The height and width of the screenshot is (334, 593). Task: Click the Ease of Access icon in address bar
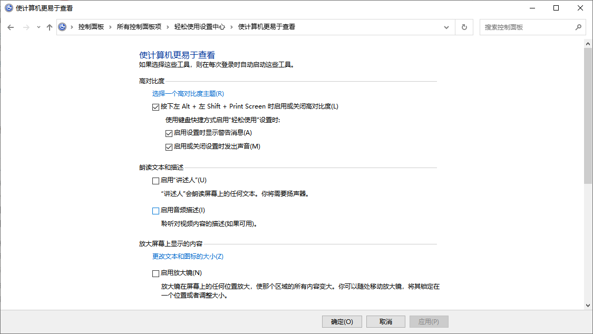[x=63, y=27]
